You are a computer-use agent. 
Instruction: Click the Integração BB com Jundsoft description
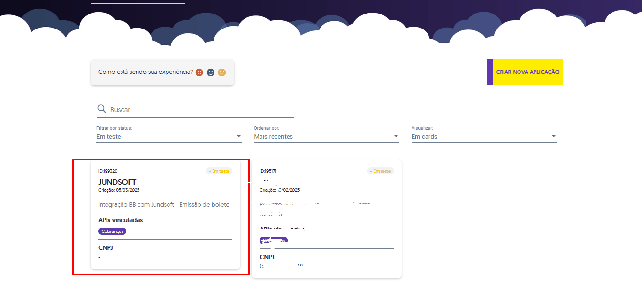pos(164,205)
